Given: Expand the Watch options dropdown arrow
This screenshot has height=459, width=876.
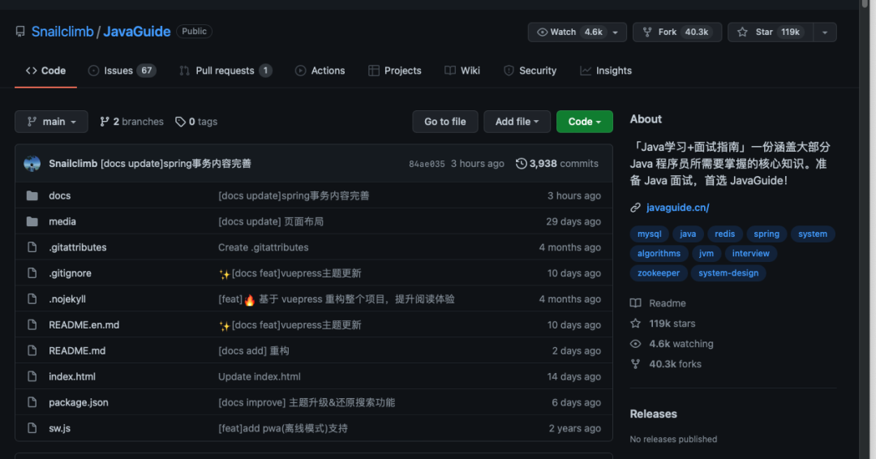Looking at the screenshot, I should [616, 32].
